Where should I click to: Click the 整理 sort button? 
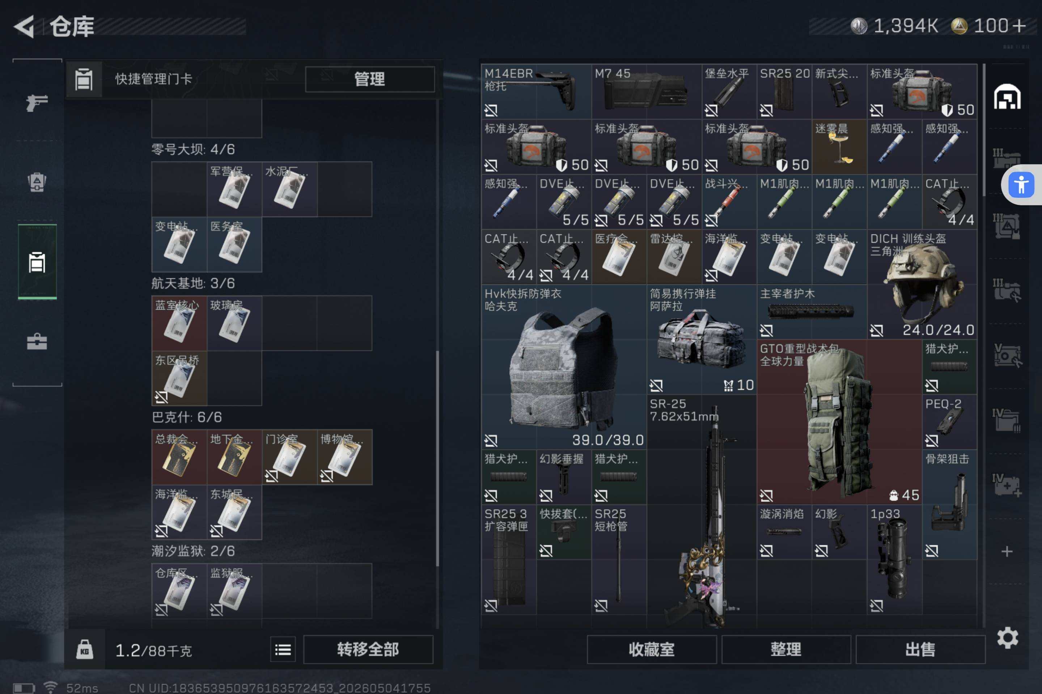point(786,649)
